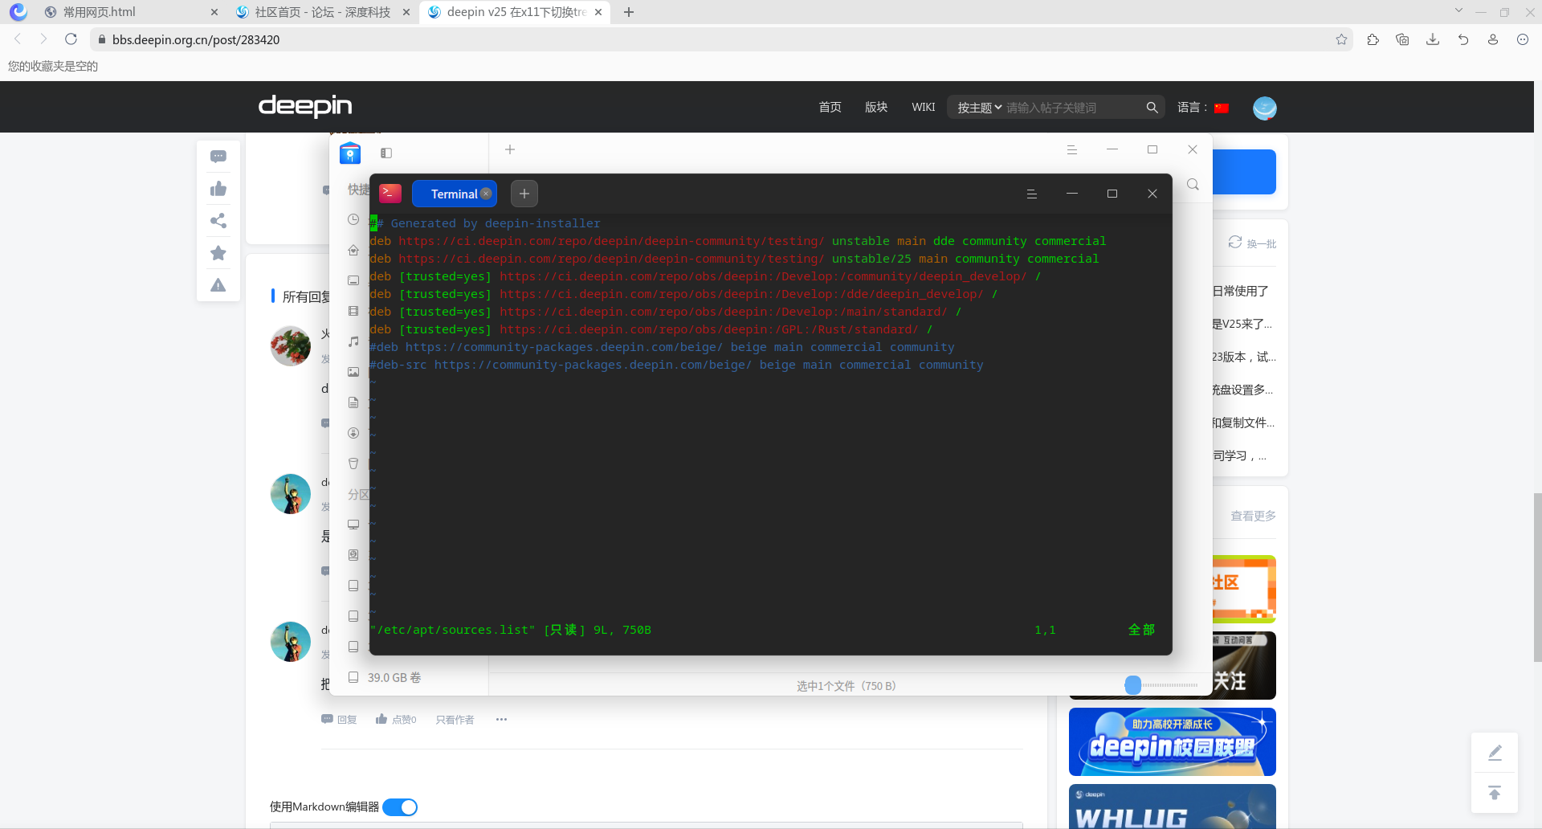This screenshot has height=829, width=1542.
Task: Click the 换一批 refresh link
Action: 1252,243
